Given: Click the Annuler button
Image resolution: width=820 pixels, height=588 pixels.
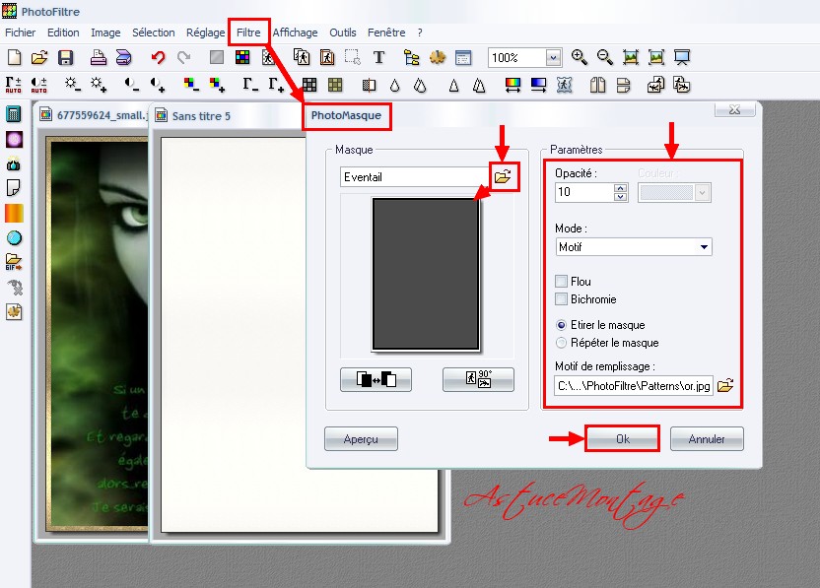Looking at the screenshot, I should pyautogui.click(x=707, y=438).
